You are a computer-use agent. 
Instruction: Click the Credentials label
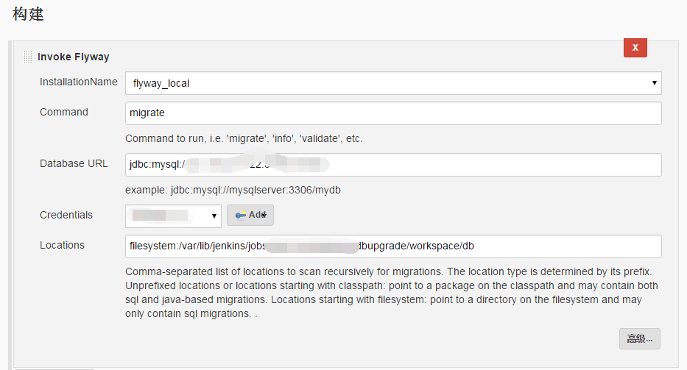[66, 215]
